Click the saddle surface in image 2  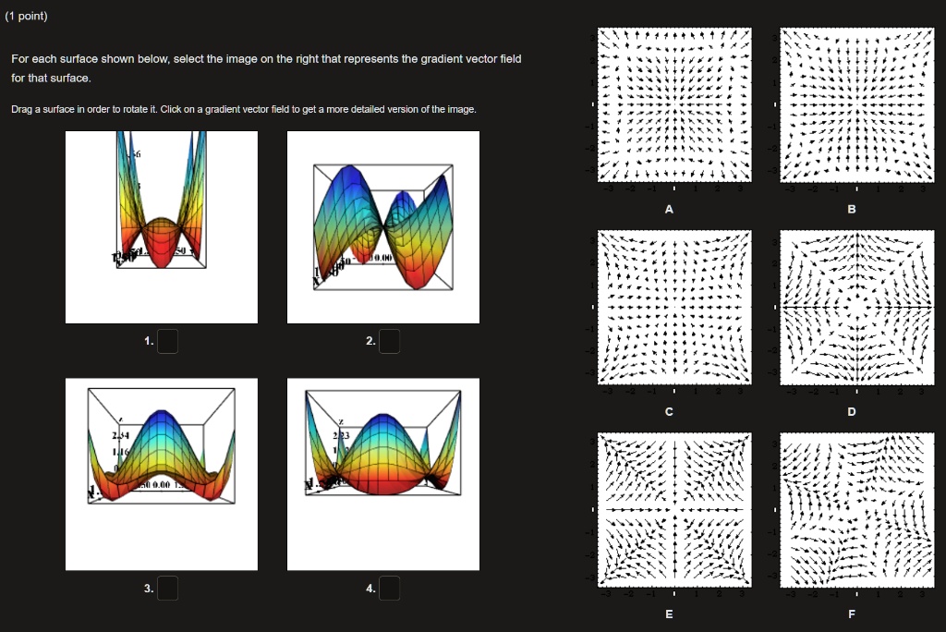pos(382,225)
